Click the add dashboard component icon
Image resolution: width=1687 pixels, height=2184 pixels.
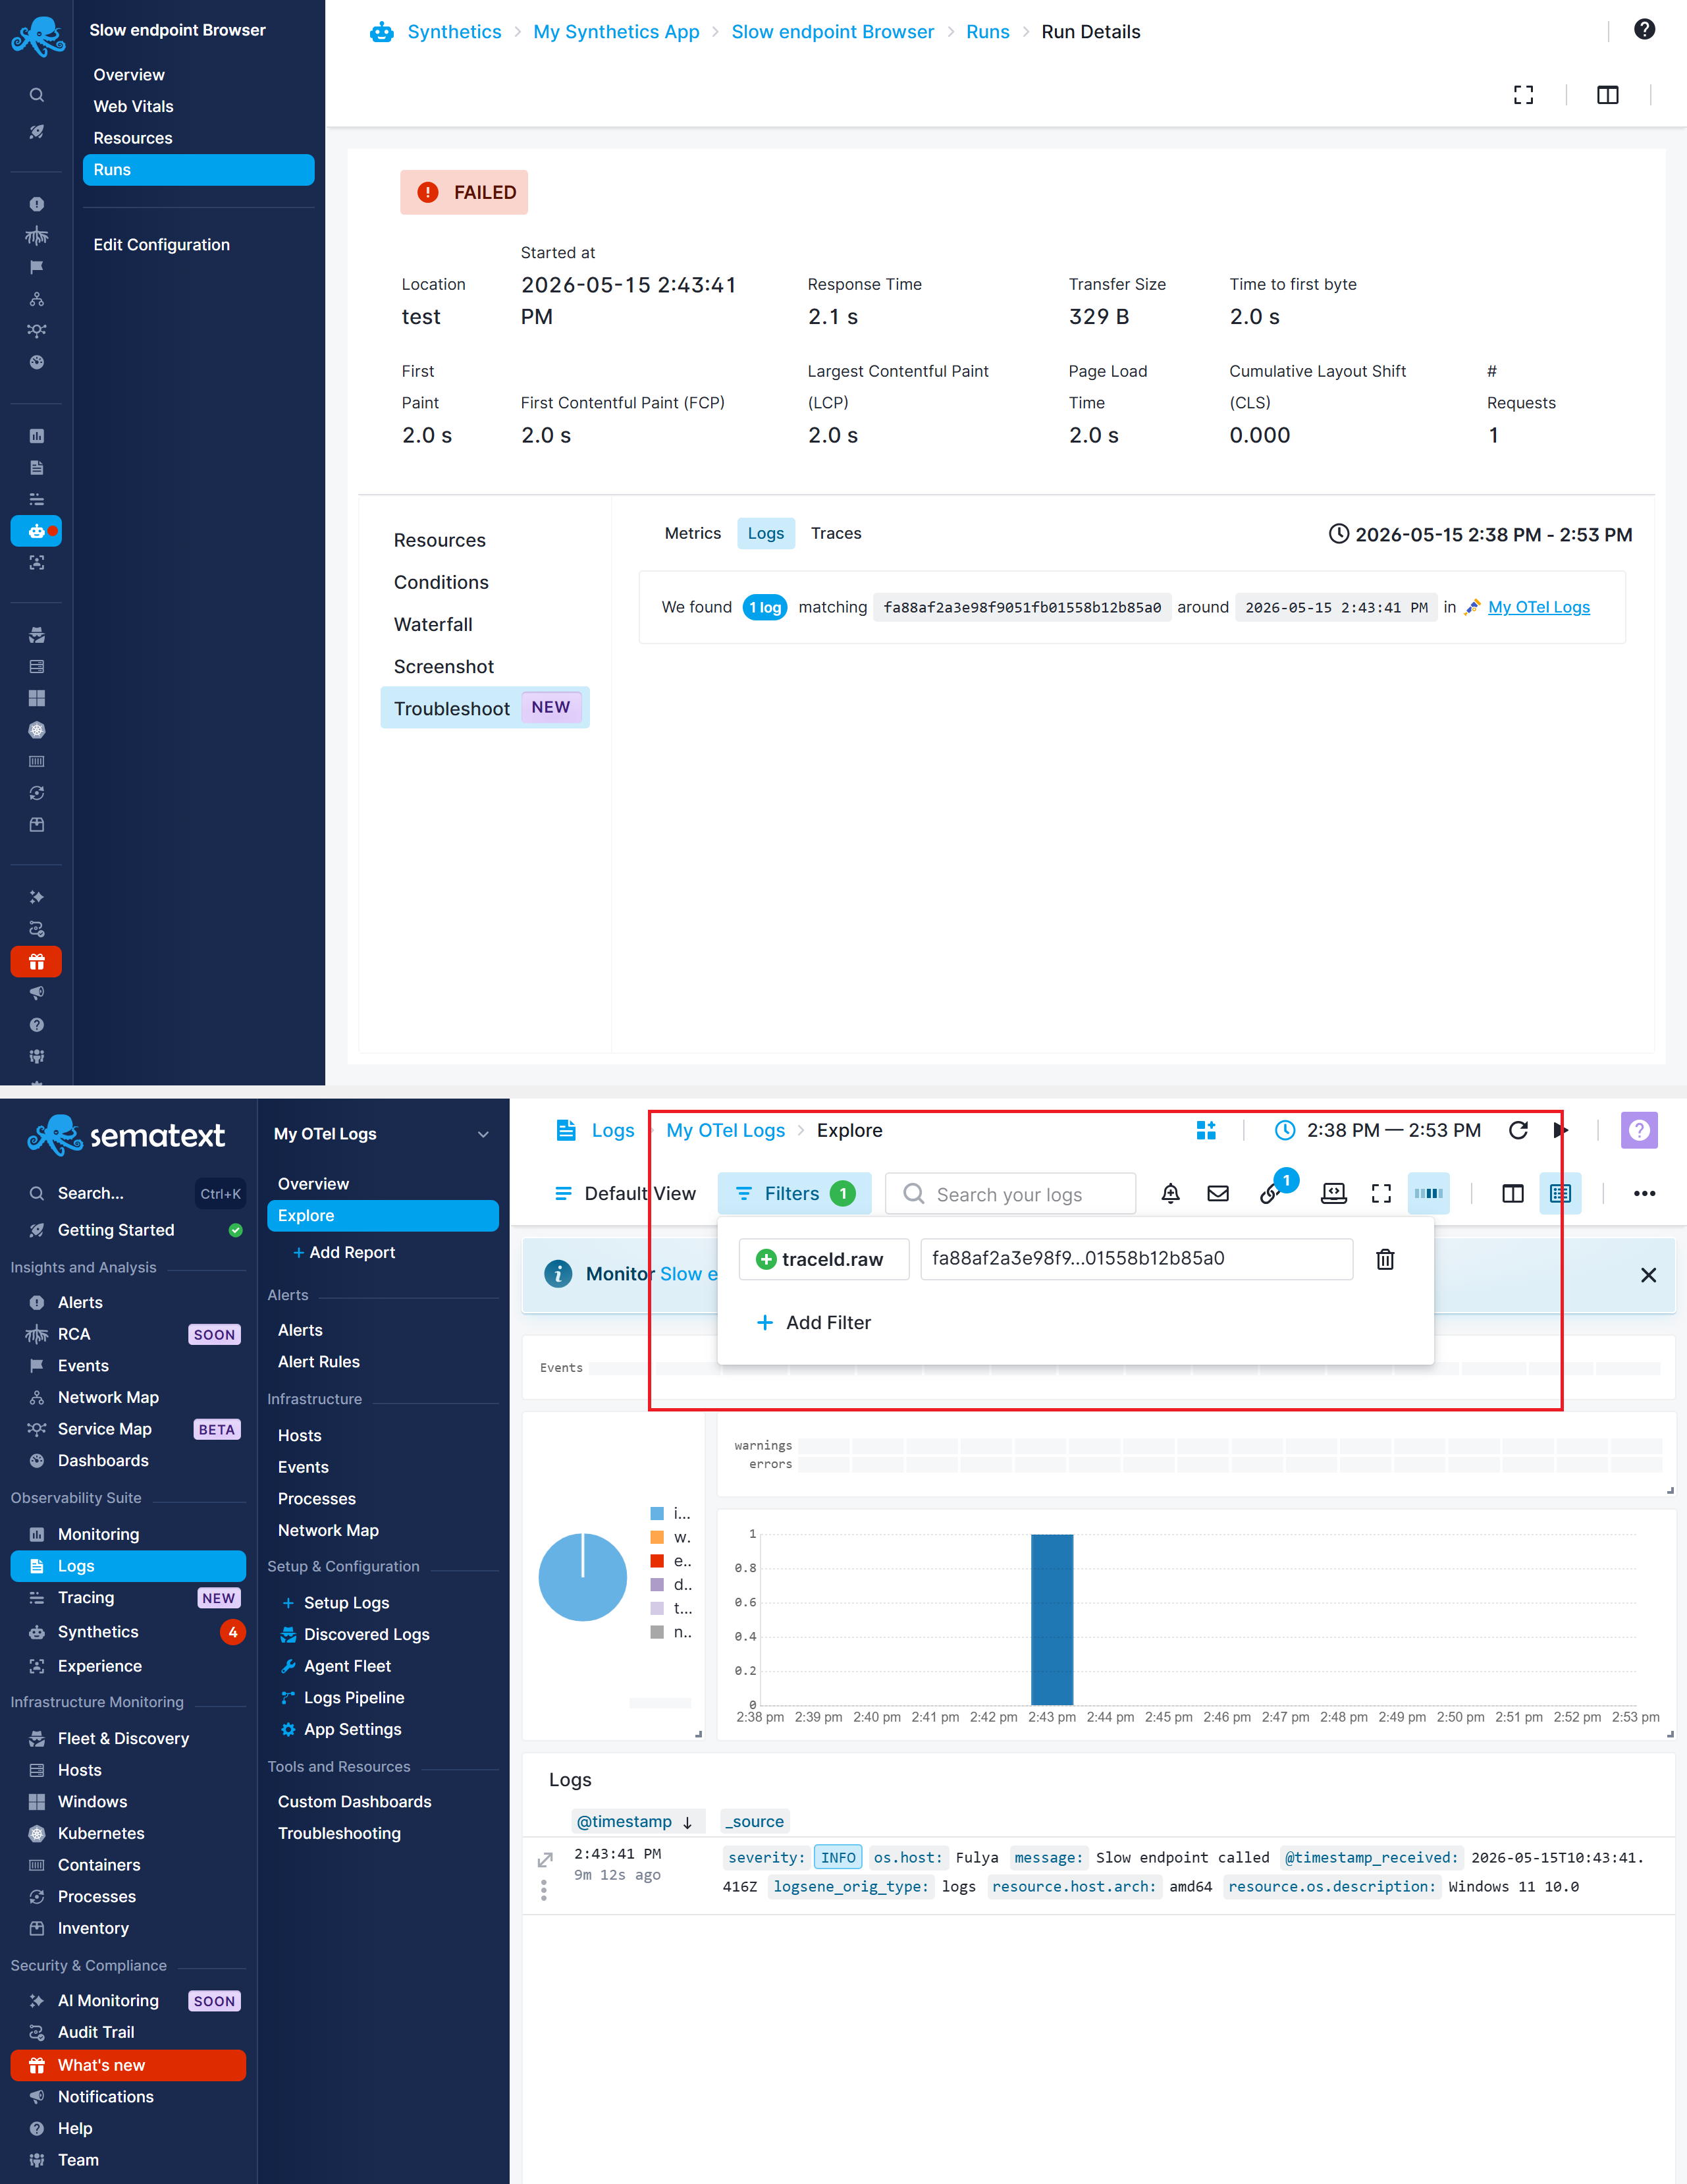pos(1206,1130)
